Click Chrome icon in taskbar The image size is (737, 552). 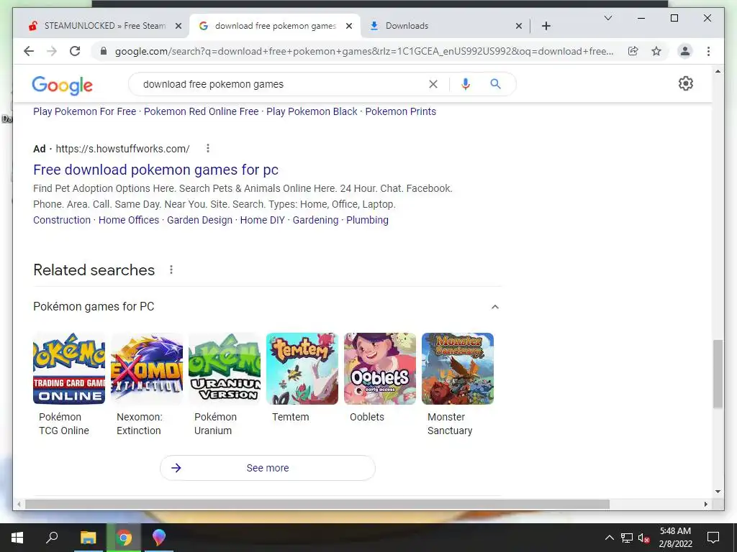click(x=124, y=538)
